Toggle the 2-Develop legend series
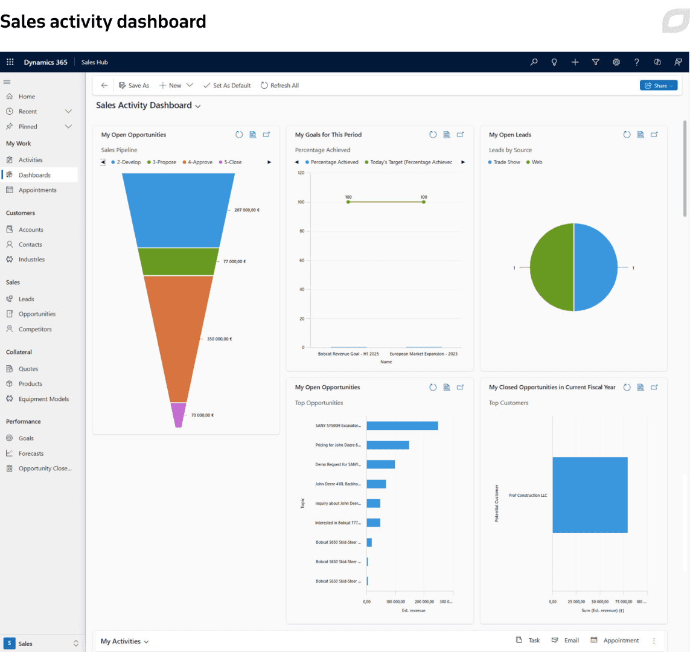The width and height of the screenshot is (690, 652). click(x=126, y=162)
